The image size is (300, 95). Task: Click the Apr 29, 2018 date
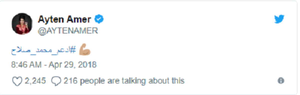(73, 65)
